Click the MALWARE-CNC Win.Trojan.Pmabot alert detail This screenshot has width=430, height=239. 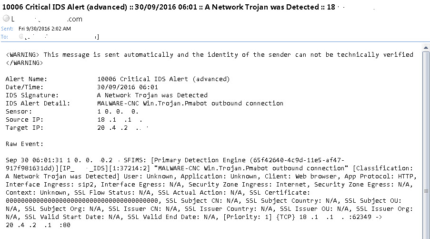pos(190,103)
